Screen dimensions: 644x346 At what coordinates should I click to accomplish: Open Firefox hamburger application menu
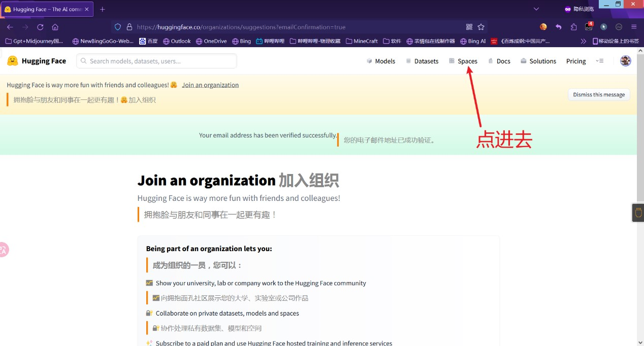click(634, 27)
